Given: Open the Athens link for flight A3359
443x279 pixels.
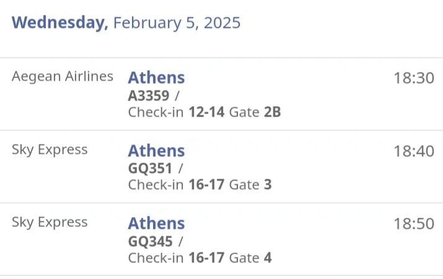Looking at the screenshot, I should [x=156, y=78].
